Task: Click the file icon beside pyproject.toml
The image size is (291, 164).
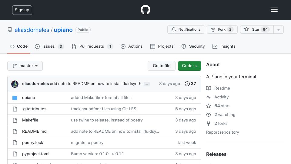Action: click(x=15, y=154)
